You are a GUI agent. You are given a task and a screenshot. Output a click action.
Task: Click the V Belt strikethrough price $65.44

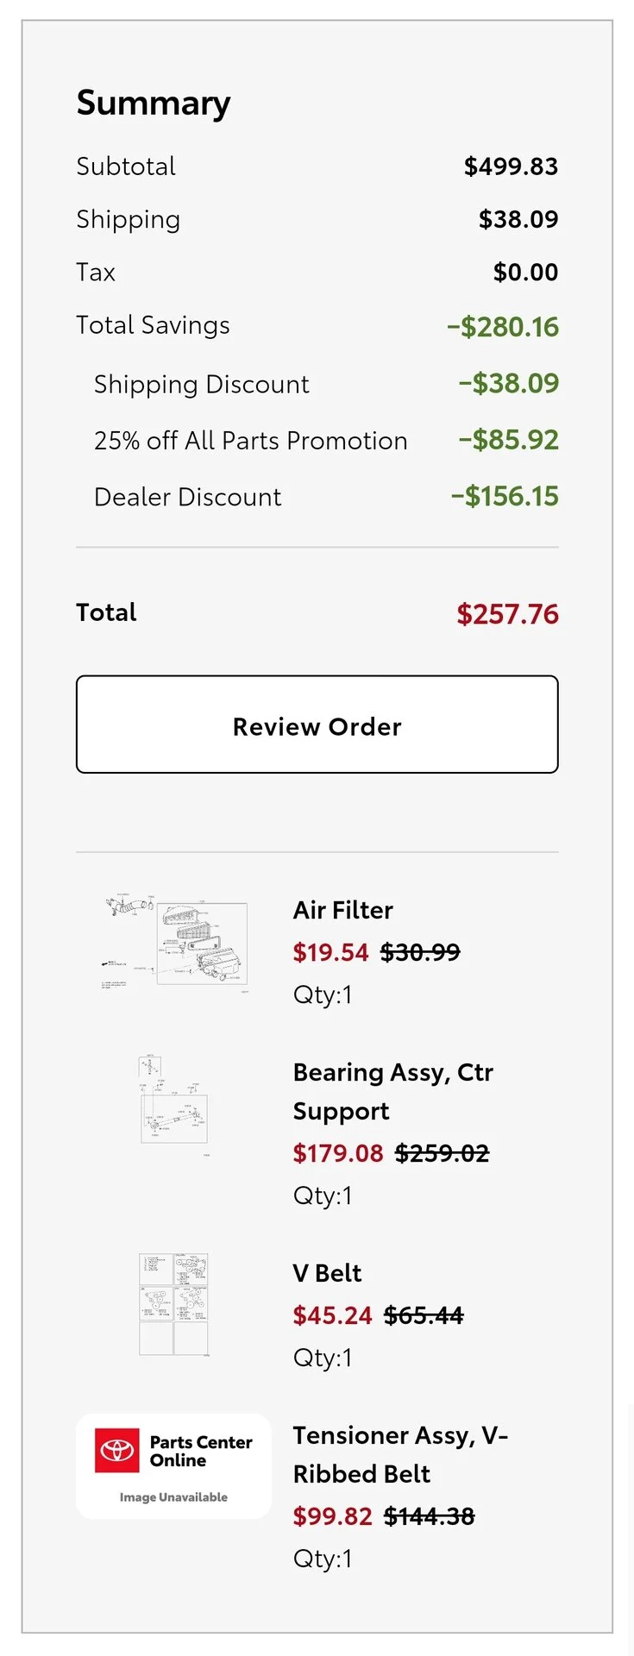[424, 1315]
